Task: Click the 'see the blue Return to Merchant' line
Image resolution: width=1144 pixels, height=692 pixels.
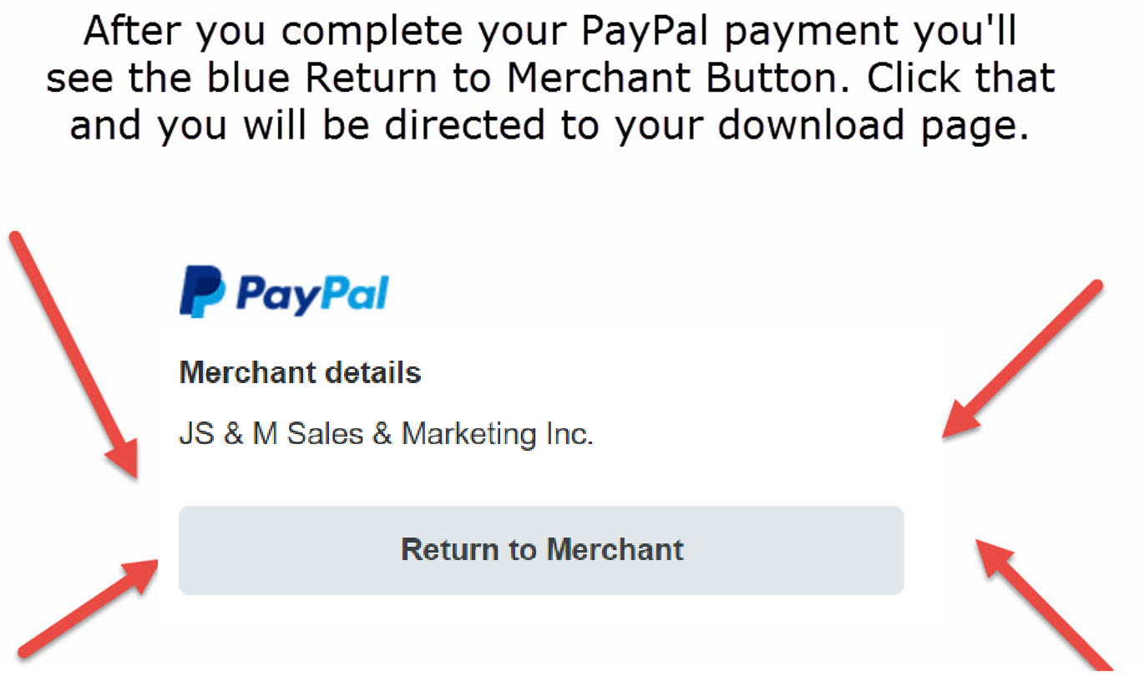Action: (x=551, y=78)
